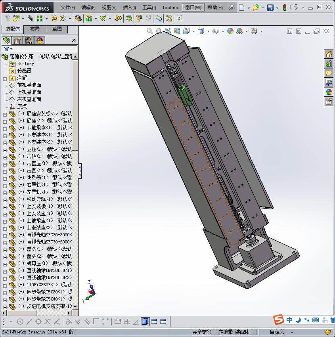
Task: Toggle the two-view viewport layout icon
Action: click(x=154, y=322)
